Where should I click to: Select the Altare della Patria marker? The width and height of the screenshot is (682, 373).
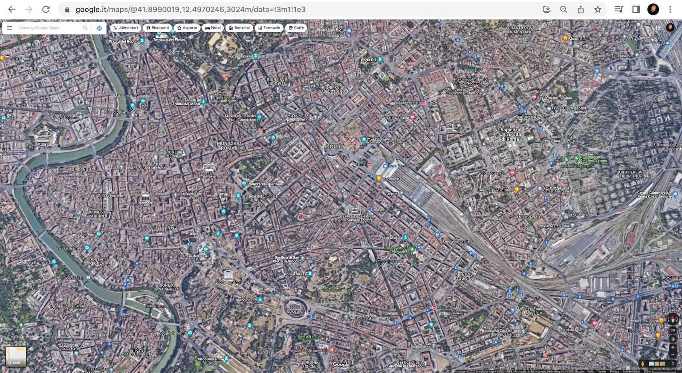206,250
